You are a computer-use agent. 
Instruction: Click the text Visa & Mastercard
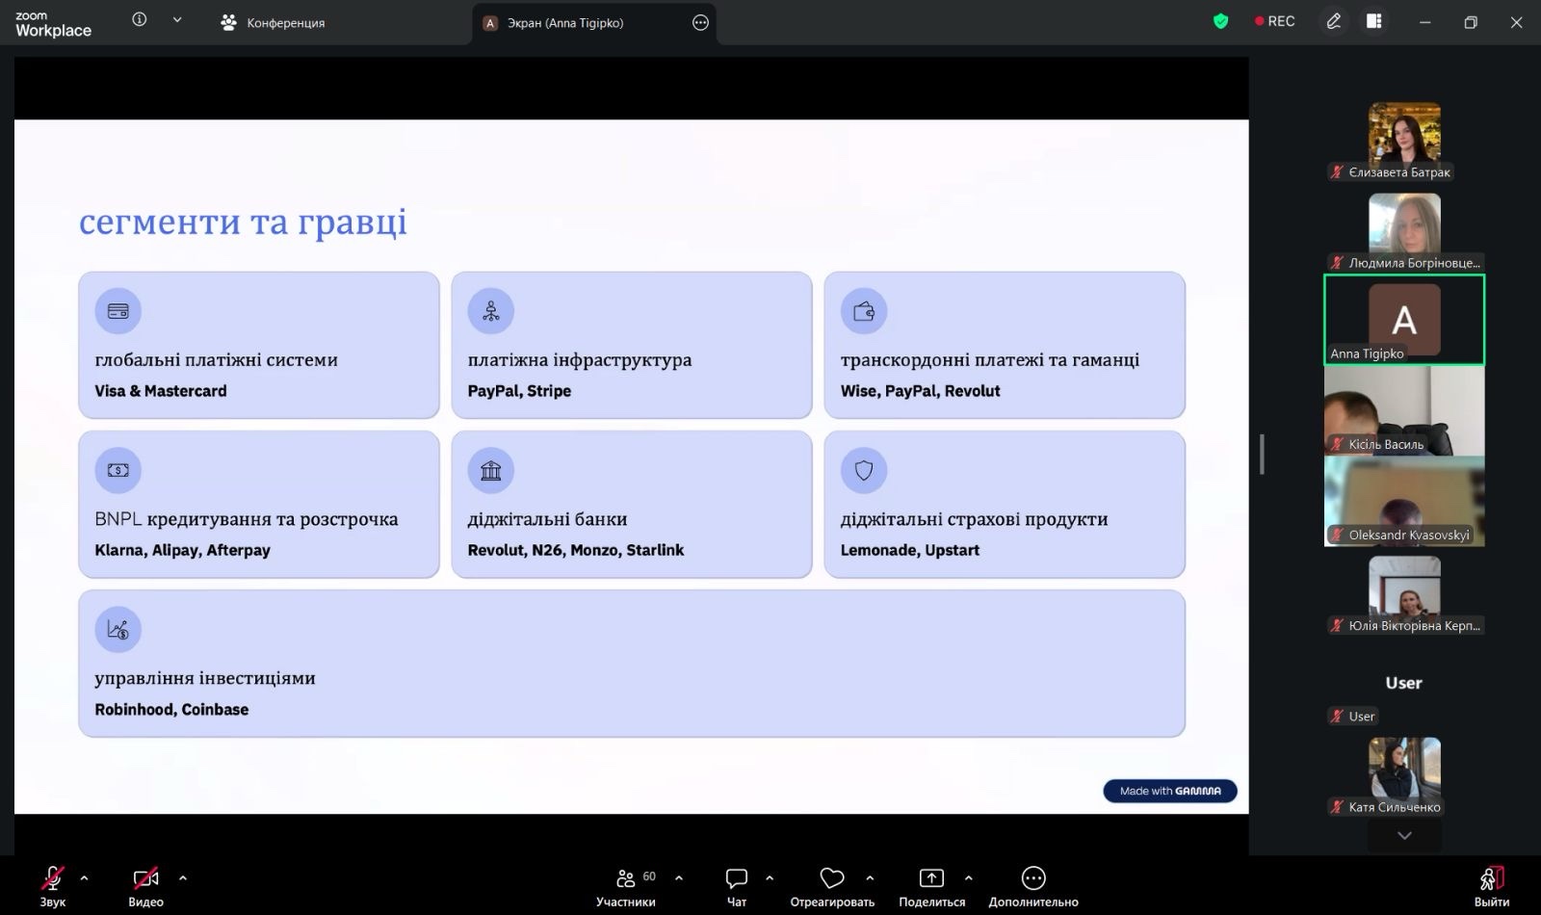(161, 391)
